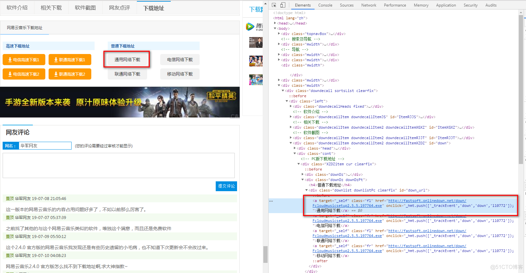Open the first video thumbnail in sidebar
The image size is (526, 273).
tap(256, 43)
